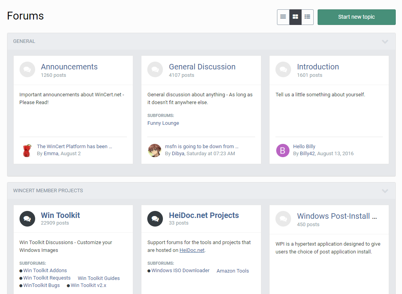Image resolution: width=402 pixels, height=294 pixels.
Task: Start a new topic
Action: tap(356, 17)
